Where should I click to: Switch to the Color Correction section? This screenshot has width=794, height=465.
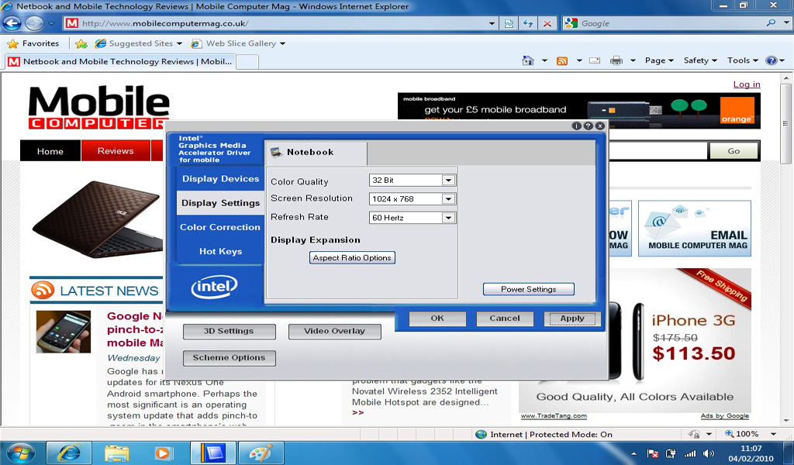[x=220, y=227]
